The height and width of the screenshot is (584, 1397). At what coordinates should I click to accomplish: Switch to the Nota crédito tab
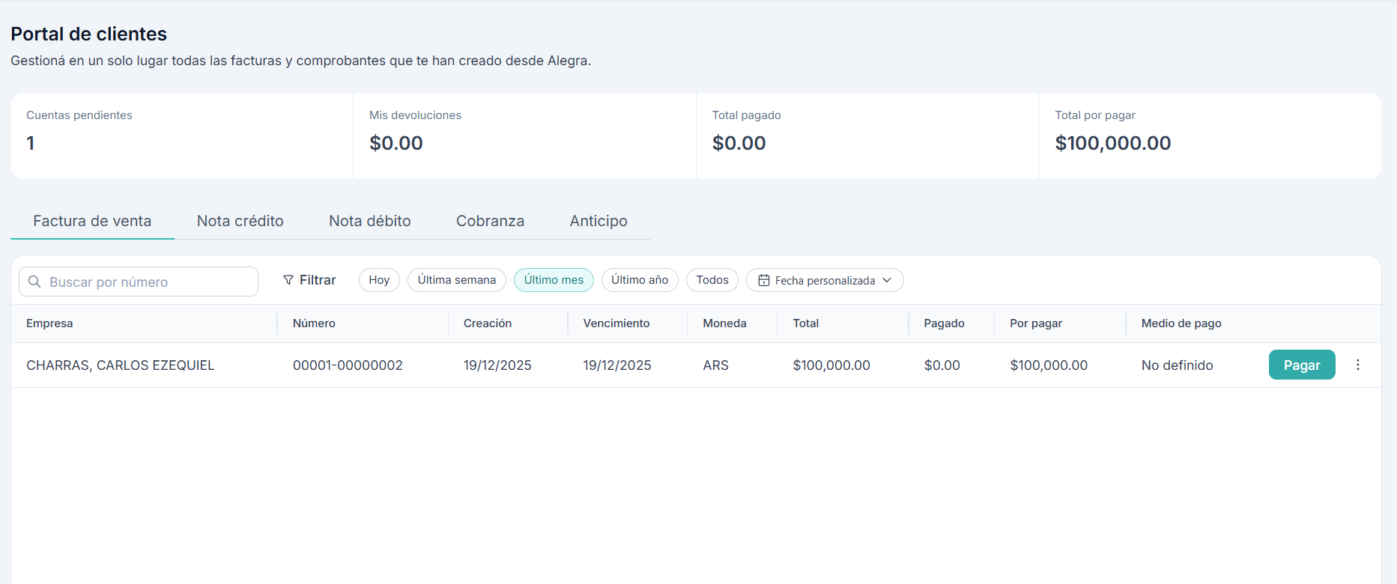(x=240, y=221)
